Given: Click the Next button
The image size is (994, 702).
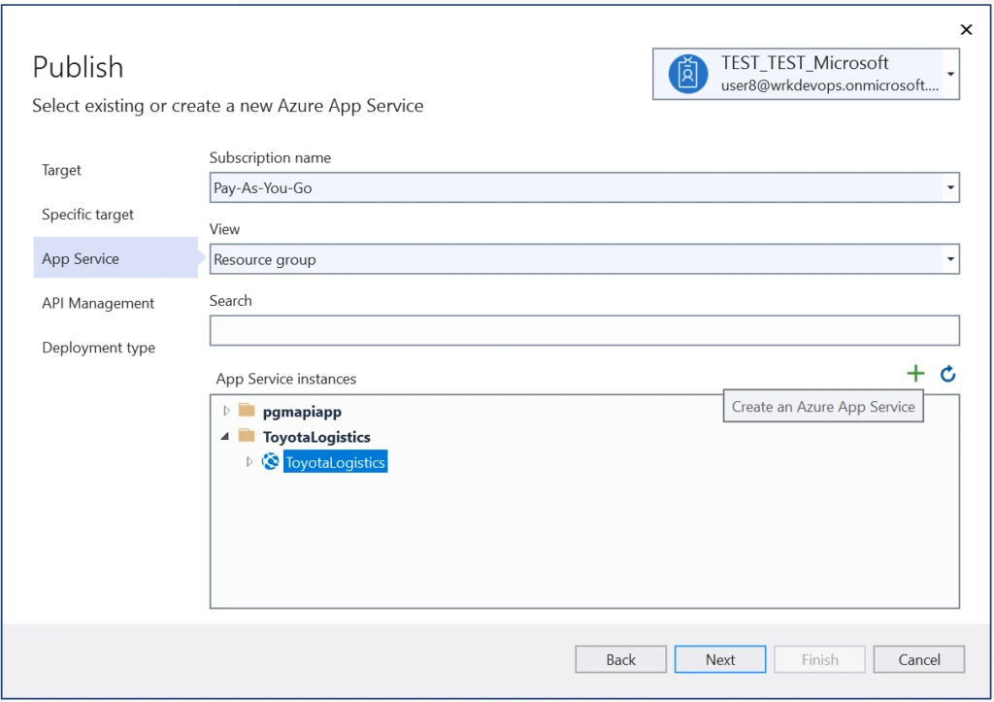Looking at the screenshot, I should pyautogui.click(x=719, y=658).
